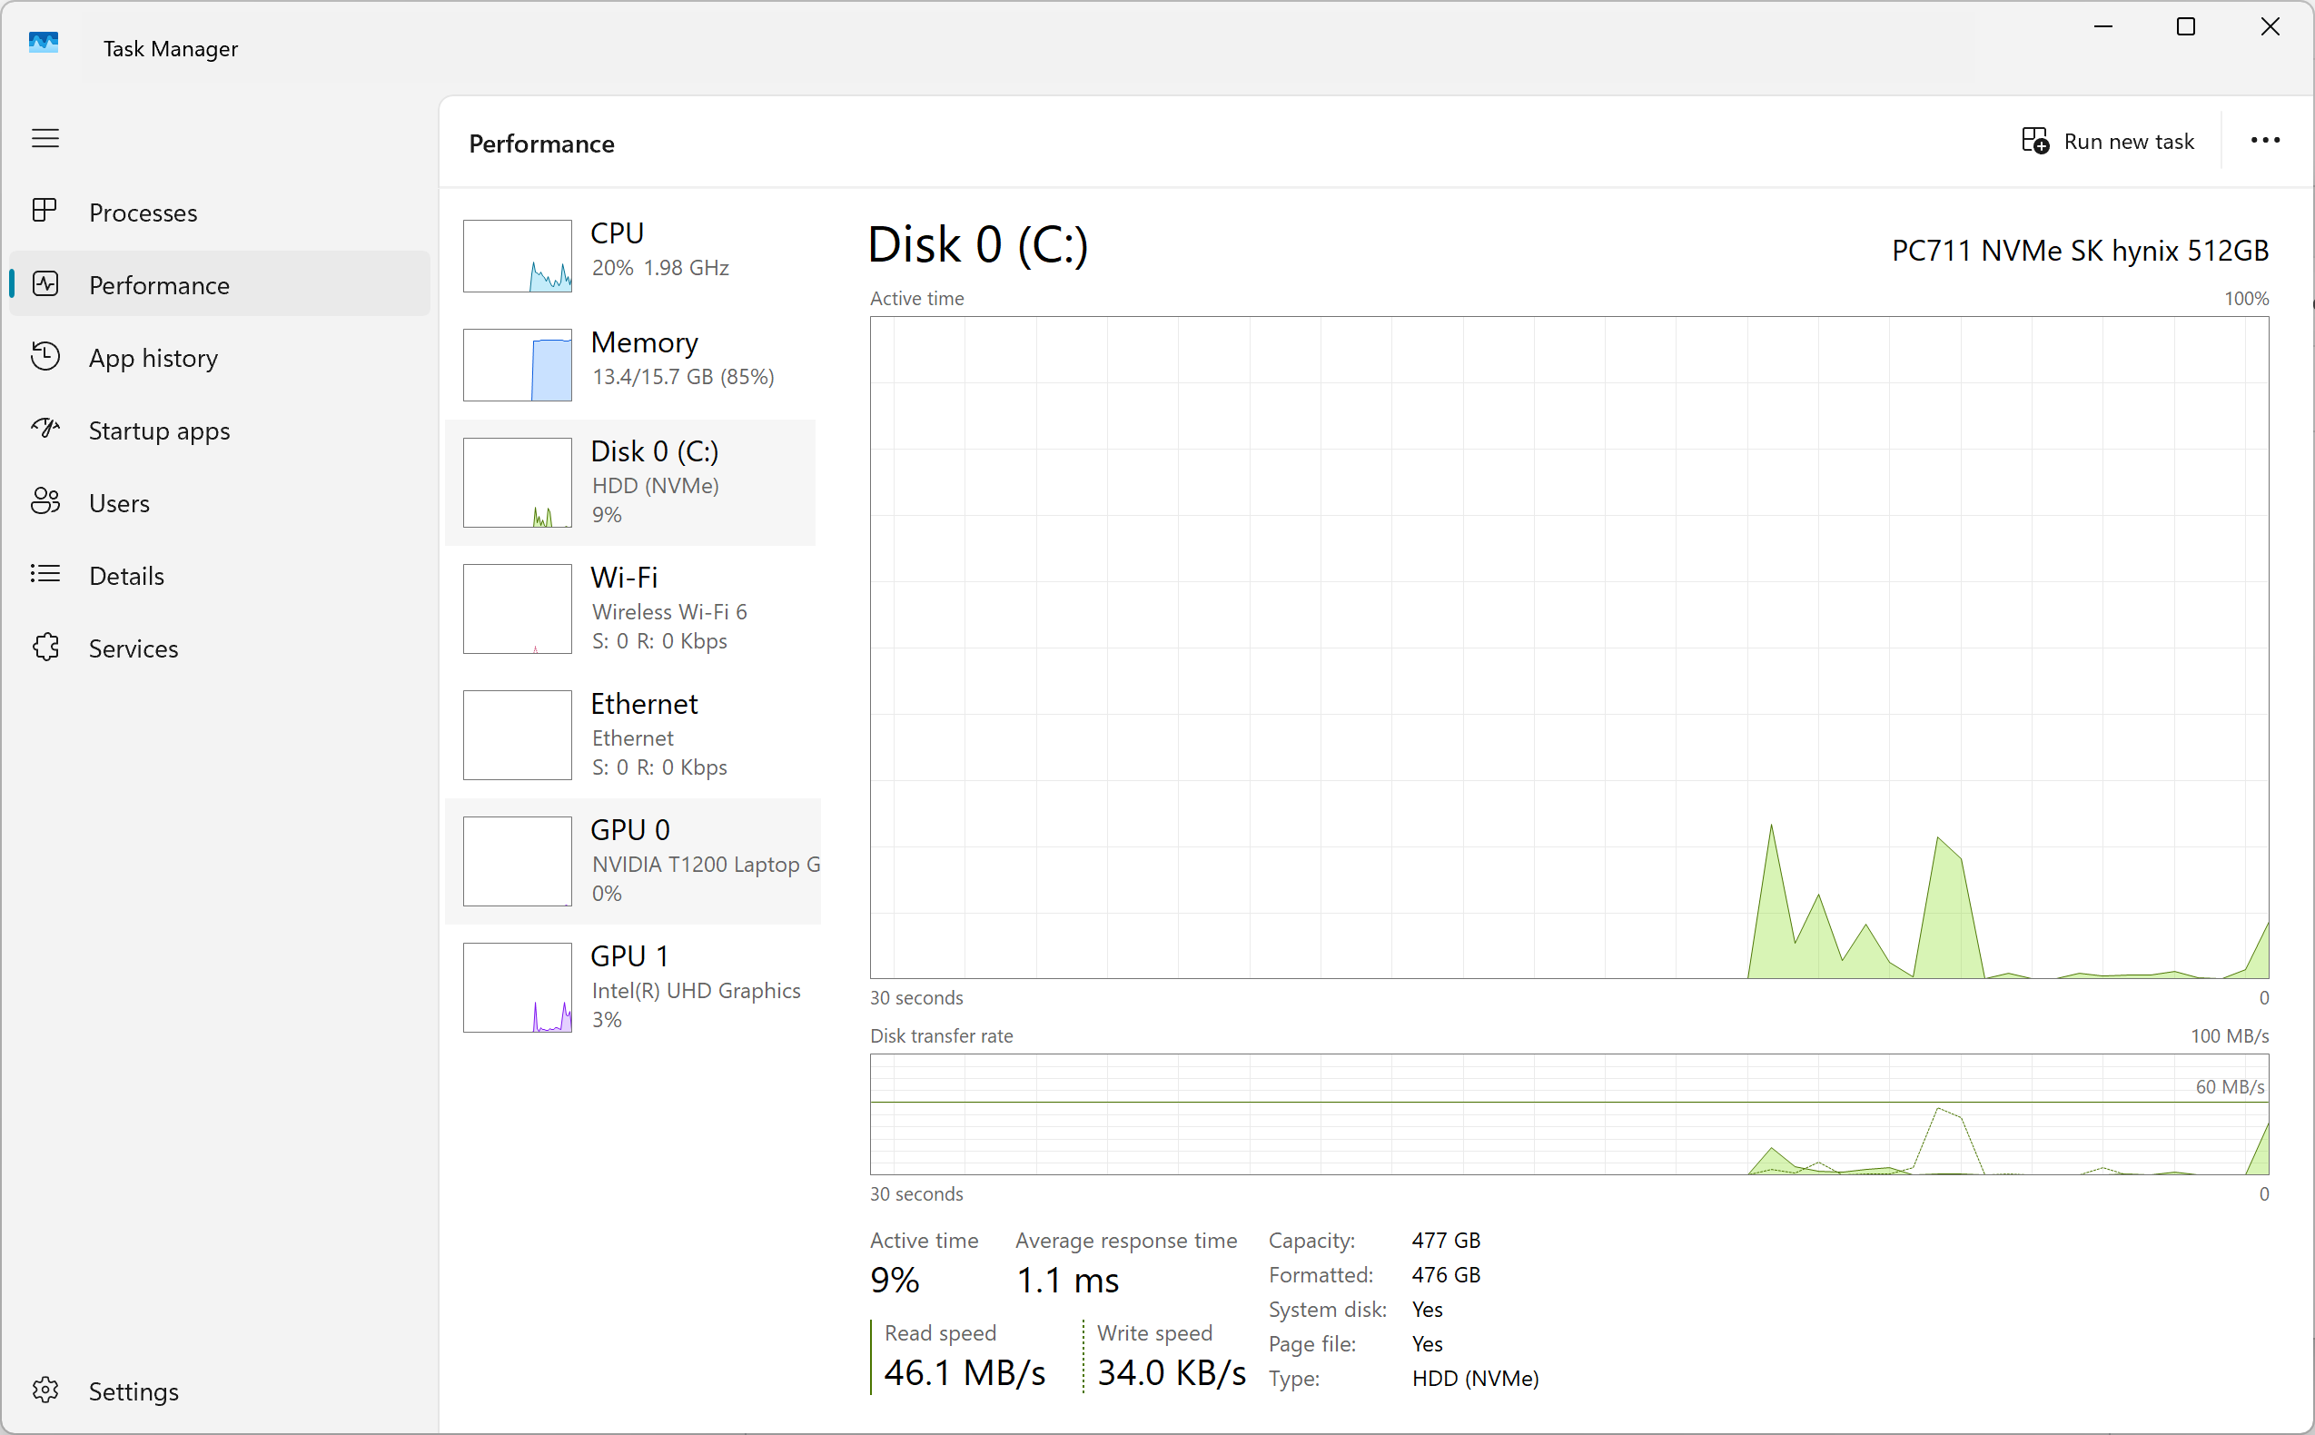The height and width of the screenshot is (1435, 2315).
Task: View the Users section
Action: click(118, 503)
